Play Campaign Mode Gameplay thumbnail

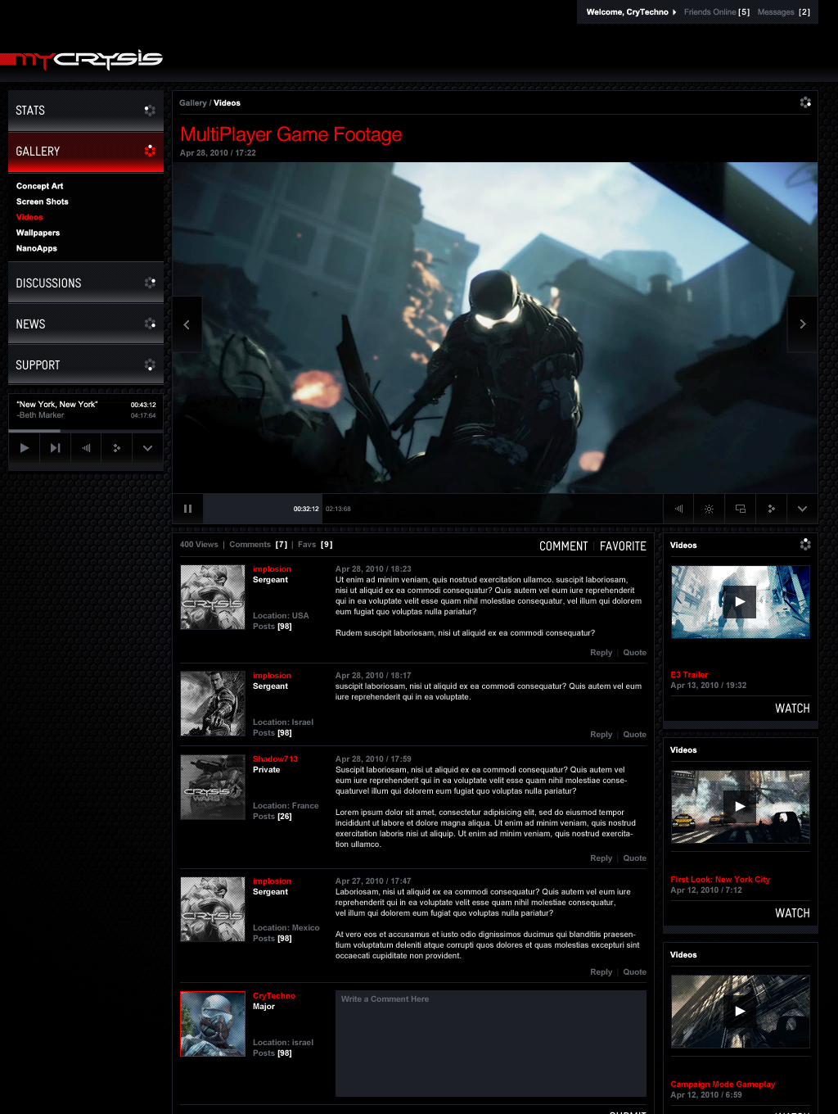740,1012
